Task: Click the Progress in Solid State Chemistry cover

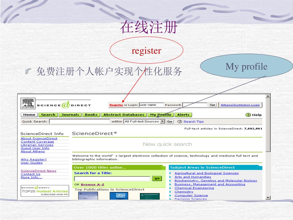Action: tap(119, 196)
